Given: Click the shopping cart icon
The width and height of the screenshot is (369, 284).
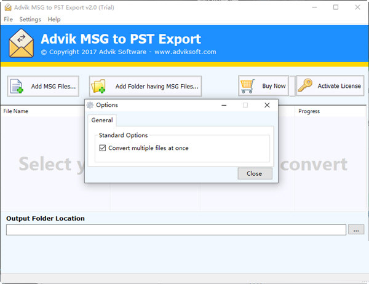Looking at the screenshot, I should coord(247,86).
